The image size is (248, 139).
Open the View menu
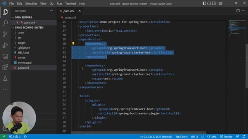(x=43, y=3)
